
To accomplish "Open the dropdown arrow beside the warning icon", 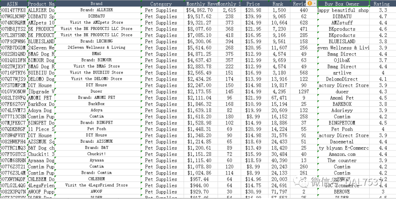I will click(315, 4).
